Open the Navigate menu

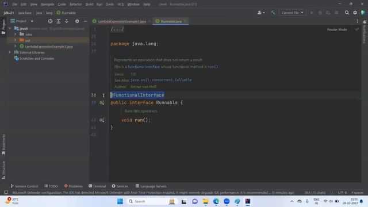(x=47, y=4)
